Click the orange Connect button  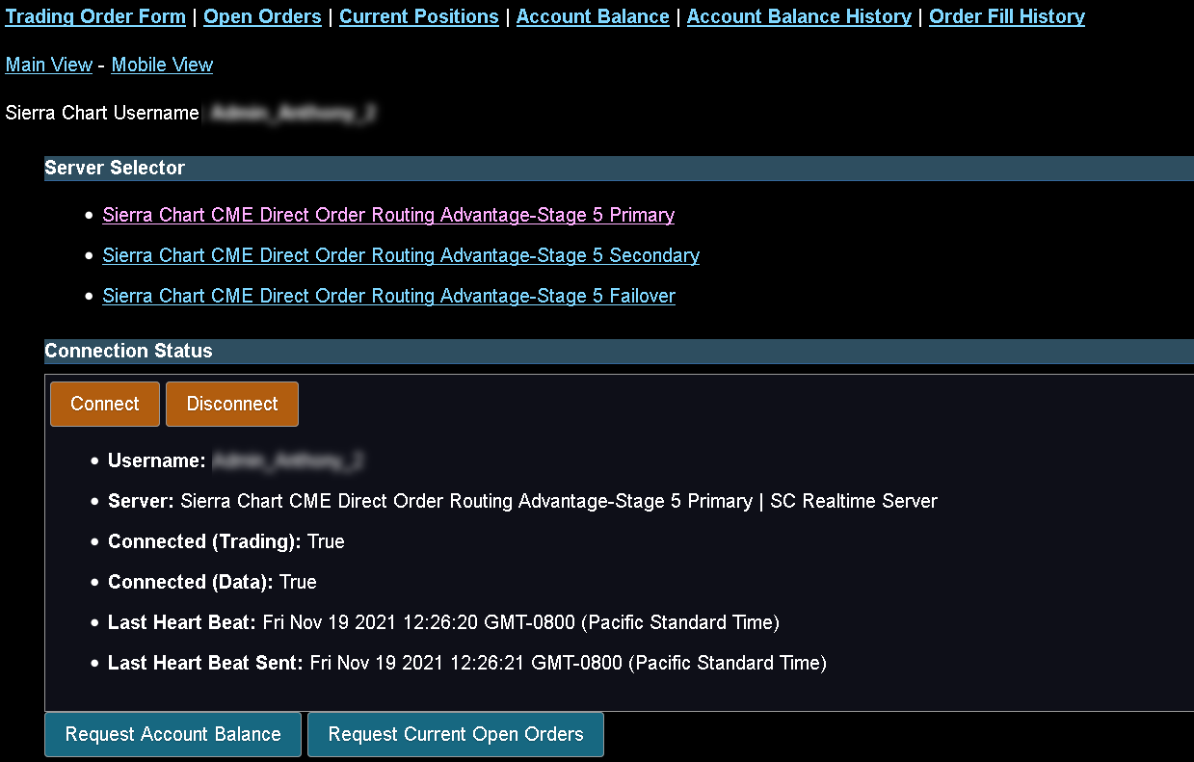coord(105,404)
